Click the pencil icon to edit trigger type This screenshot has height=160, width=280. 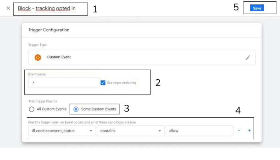(248, 57)
